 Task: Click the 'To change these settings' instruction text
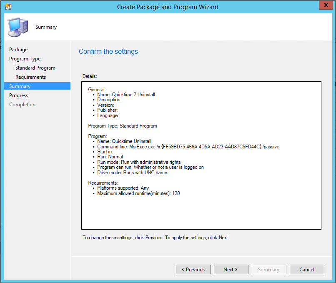[156, 238]
